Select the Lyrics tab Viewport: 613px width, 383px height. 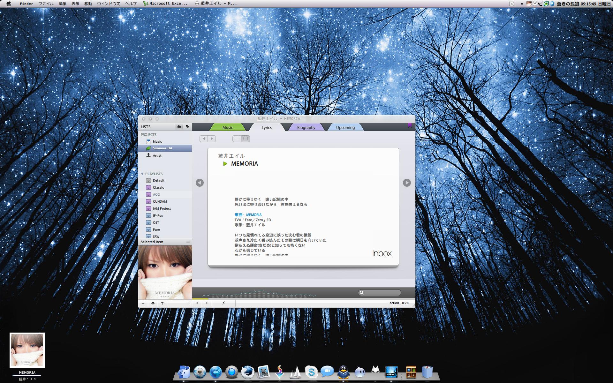click(267, 127)
